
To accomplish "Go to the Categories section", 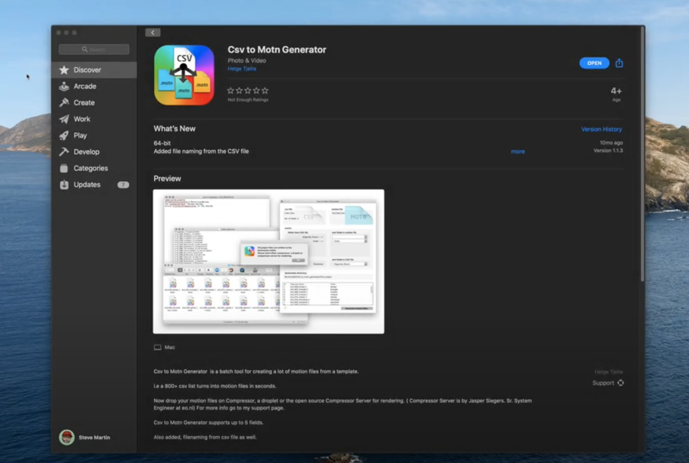I will tap(94, 168).
